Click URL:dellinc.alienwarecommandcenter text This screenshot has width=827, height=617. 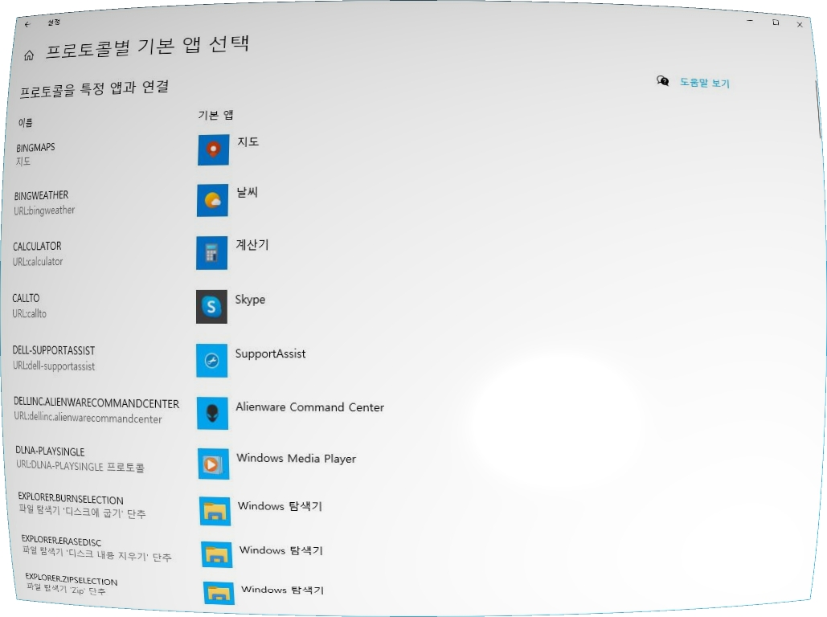point(88,419)
